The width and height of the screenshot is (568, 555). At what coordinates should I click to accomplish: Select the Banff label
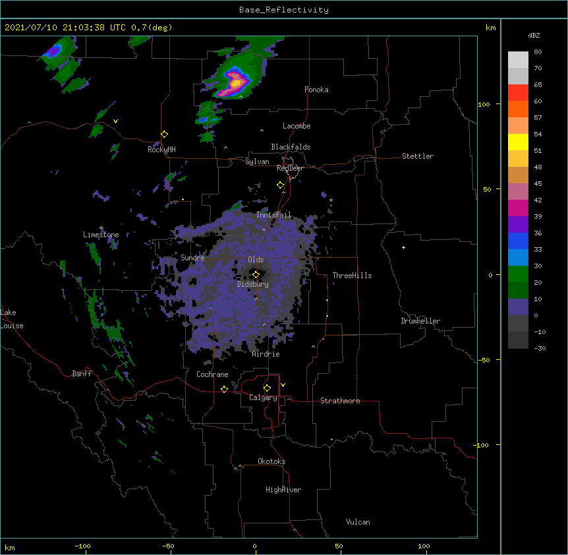[82, 374]
